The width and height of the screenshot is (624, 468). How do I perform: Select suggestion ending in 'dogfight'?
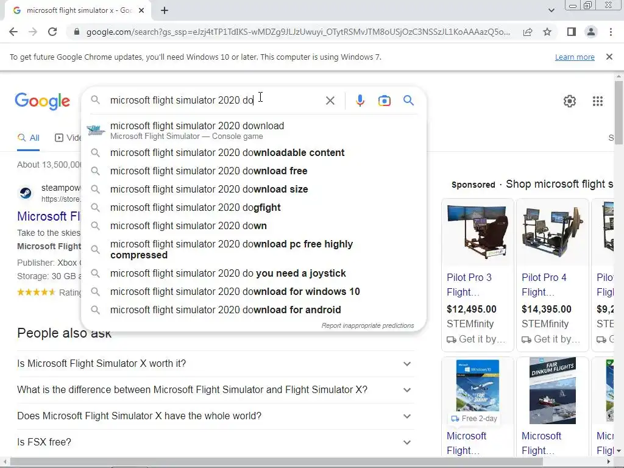click(253, 207)
